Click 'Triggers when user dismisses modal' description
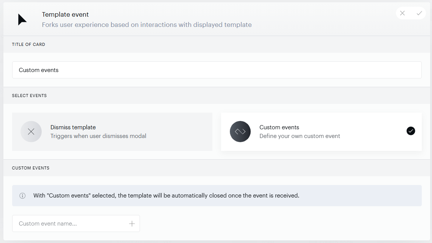The image size is (432, 243). pyautogui.click(x=98, y=136)
